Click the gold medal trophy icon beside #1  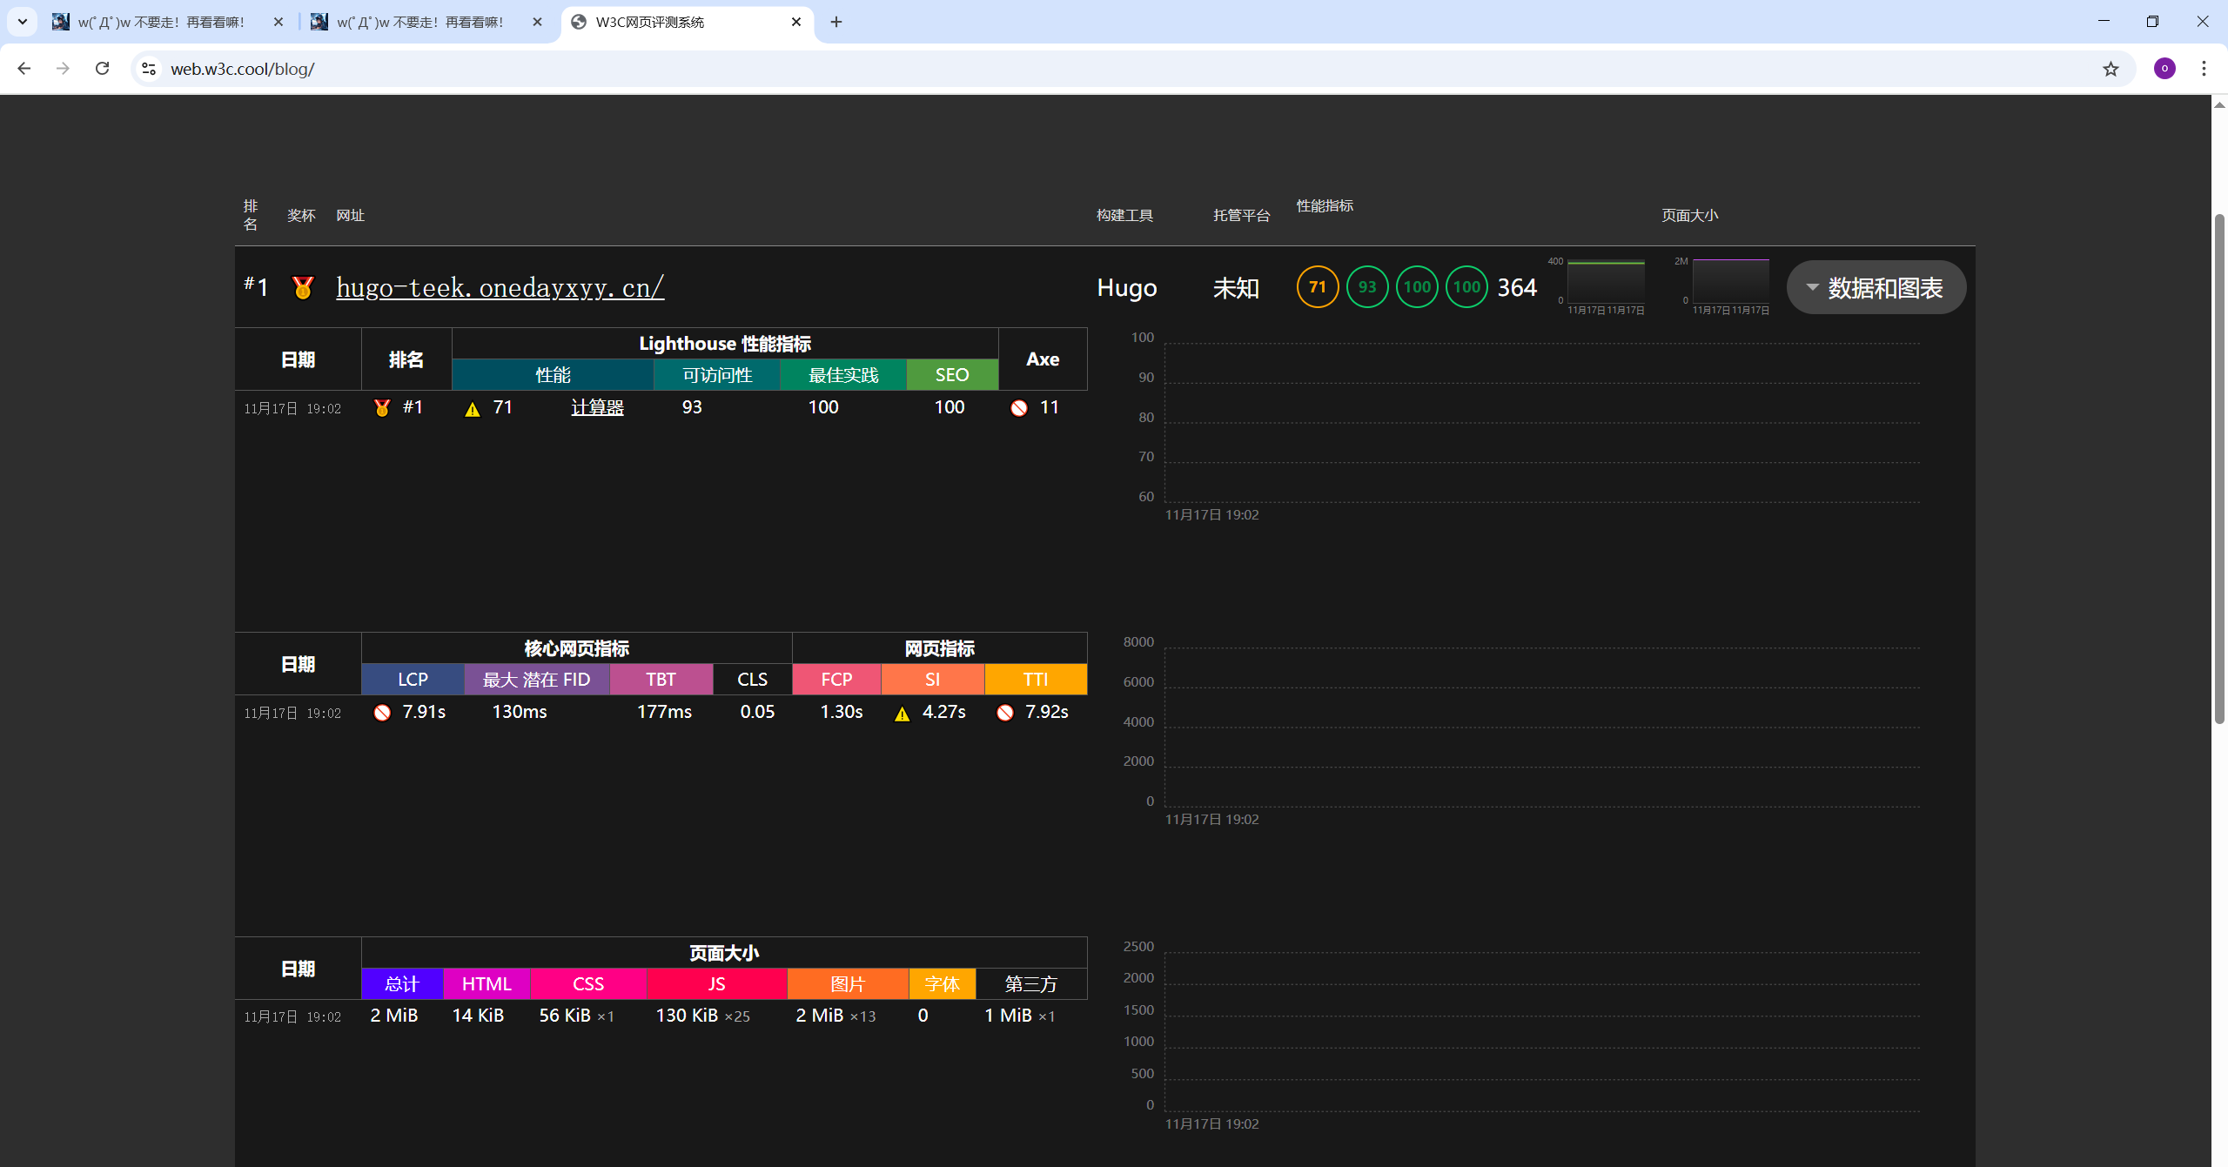click(303, 287)
